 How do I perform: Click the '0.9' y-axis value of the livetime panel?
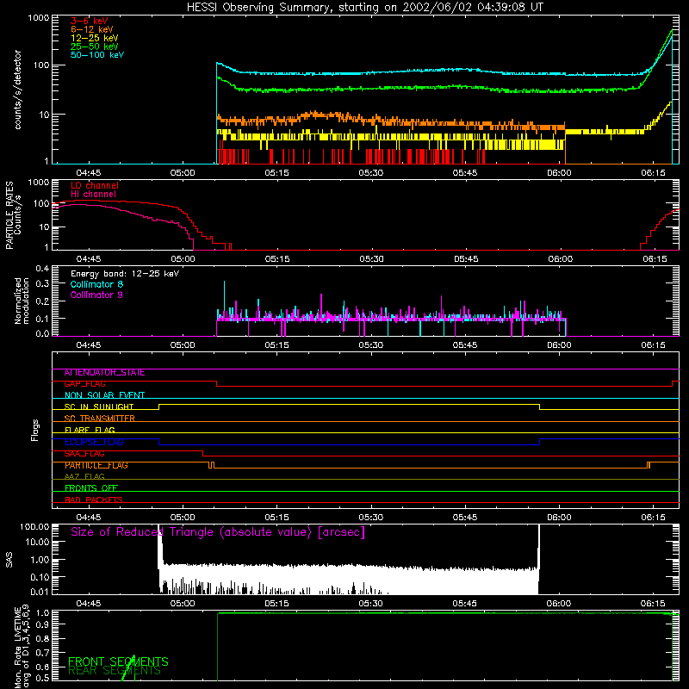point(44,625)
